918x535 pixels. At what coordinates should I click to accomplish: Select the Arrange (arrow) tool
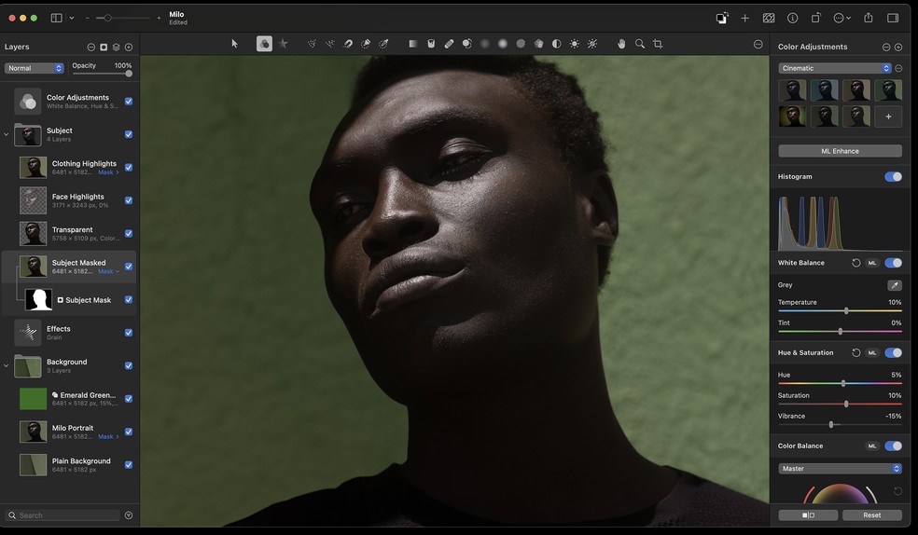234,44
